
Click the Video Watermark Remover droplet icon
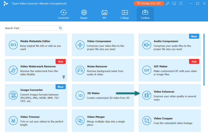point(13,70)
